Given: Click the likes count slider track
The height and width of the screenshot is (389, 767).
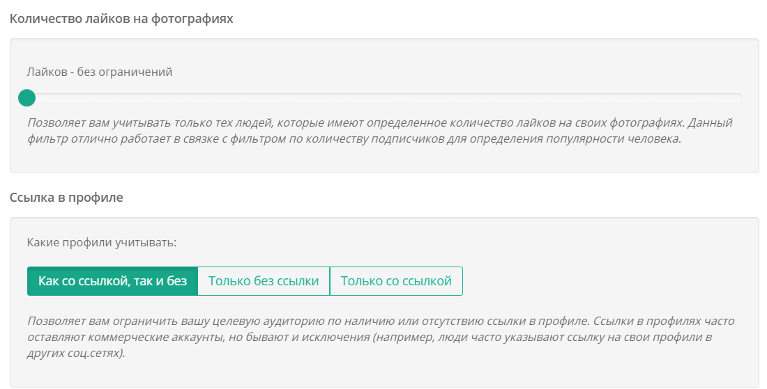Looking at the screenshot, I should tap(383, 98).
